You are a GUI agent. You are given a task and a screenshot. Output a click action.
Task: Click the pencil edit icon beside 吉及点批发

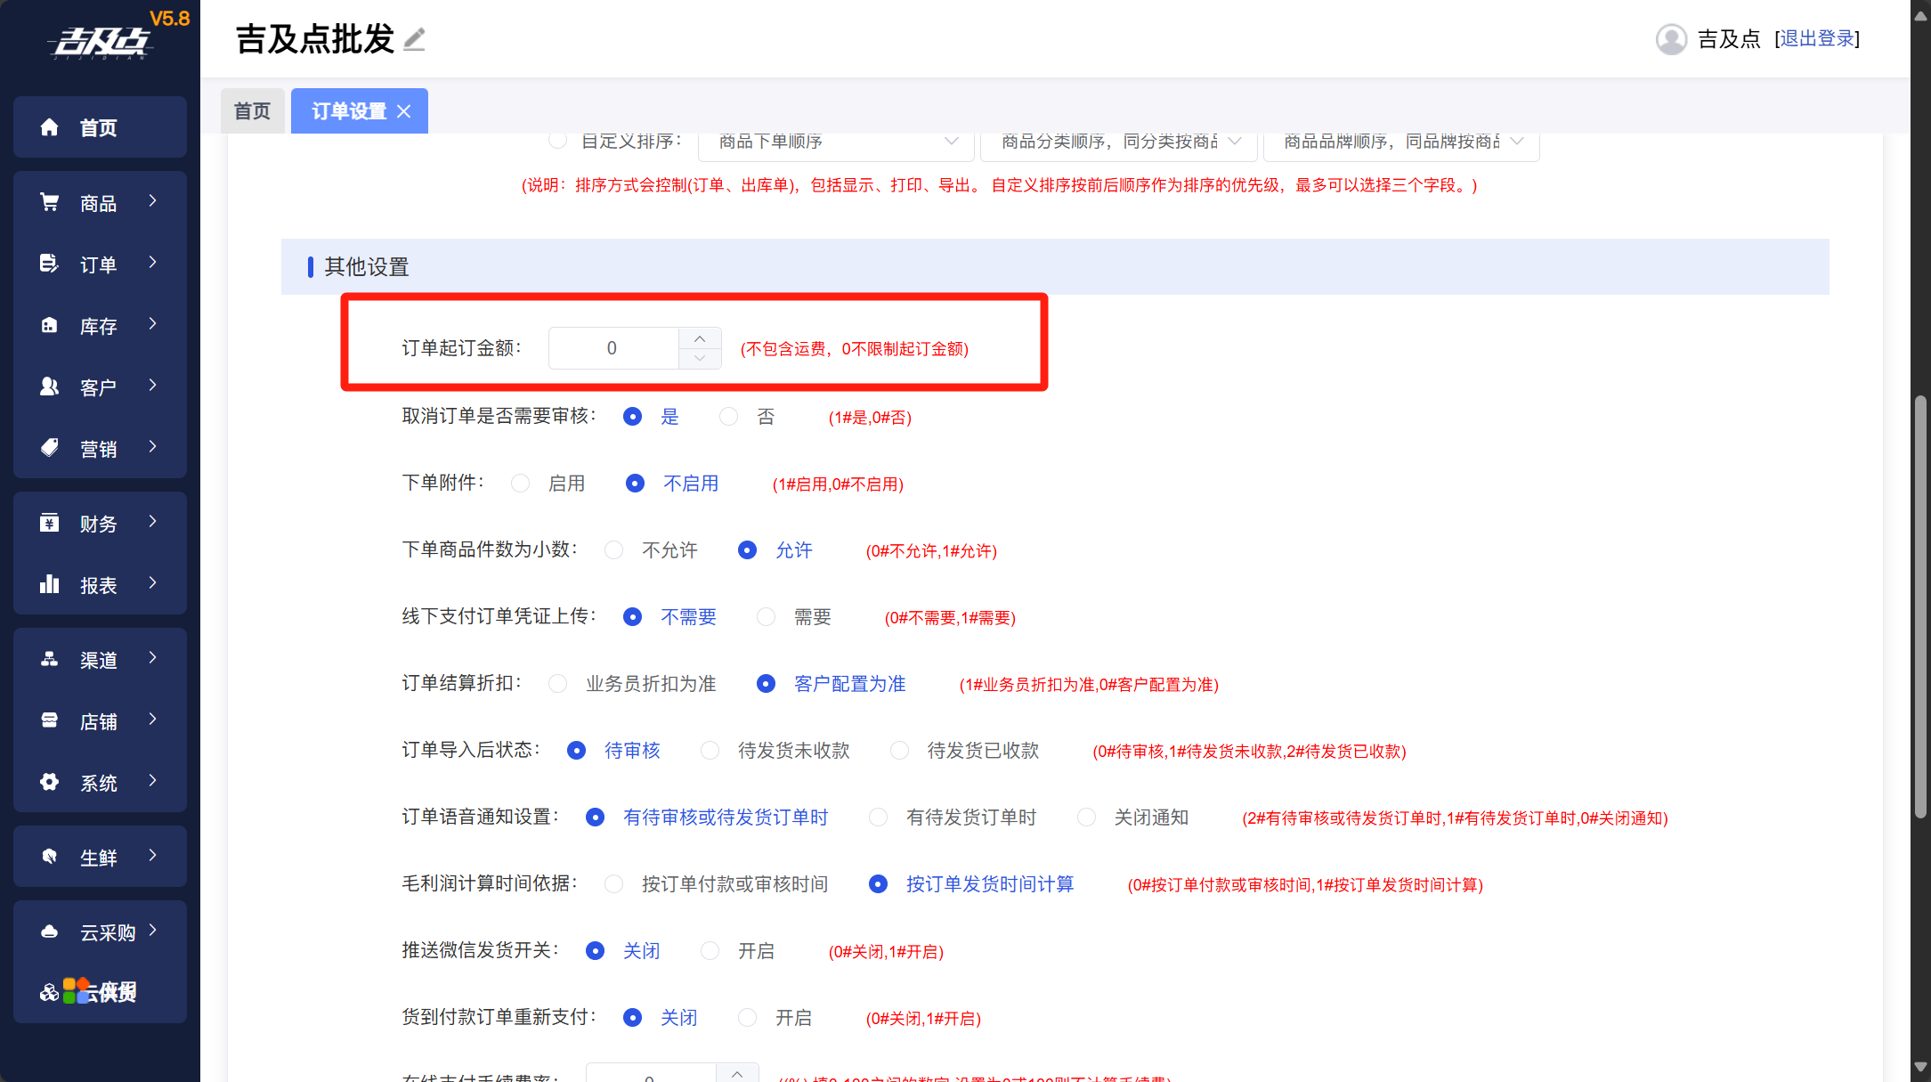tap(414, 39)
